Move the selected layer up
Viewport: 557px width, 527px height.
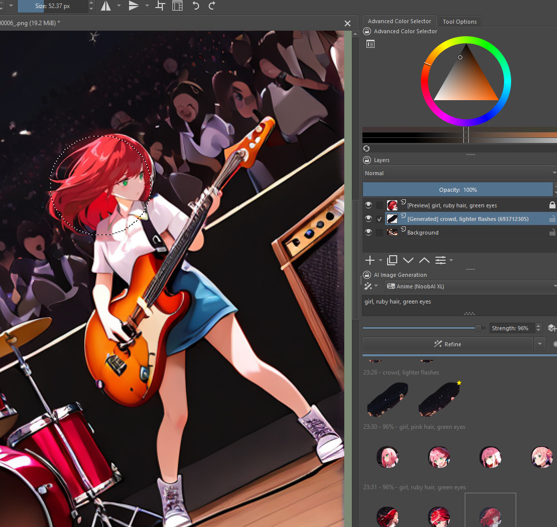(424, 260)
